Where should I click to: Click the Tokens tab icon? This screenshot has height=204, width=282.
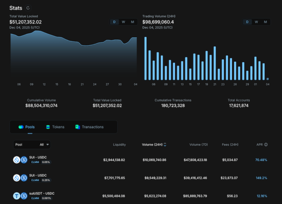point(48,127)
